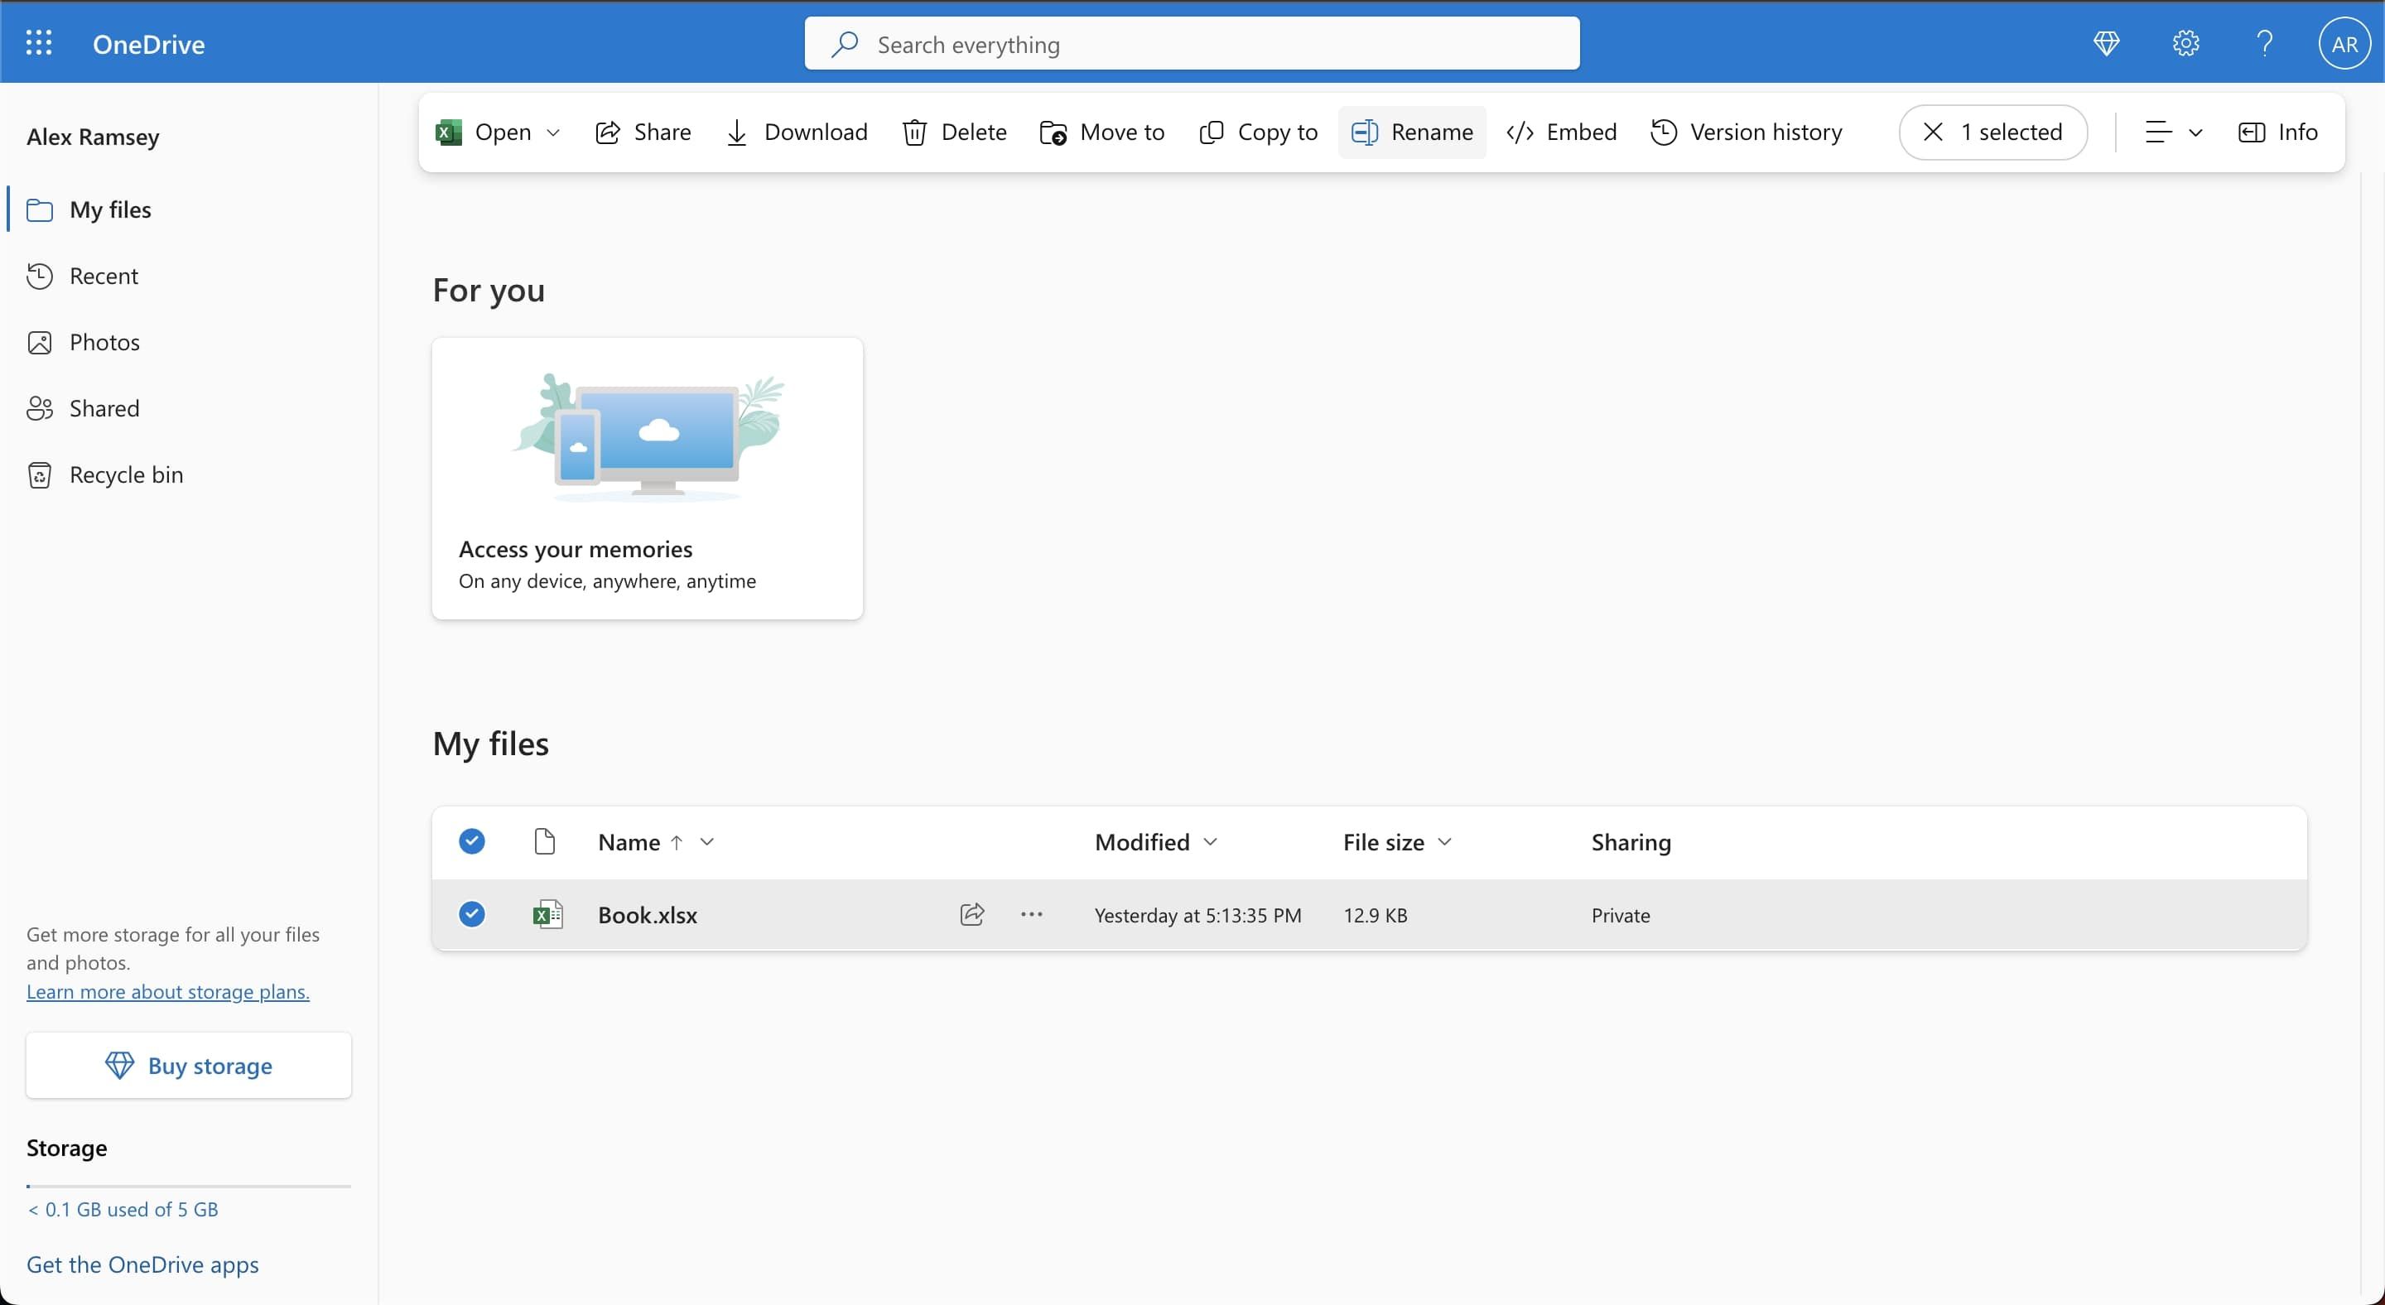Image resolution: width=2385 pixels, height=1305 pixels.
Task: Select the Delete icon for the file
Action: tap(915, 132)
